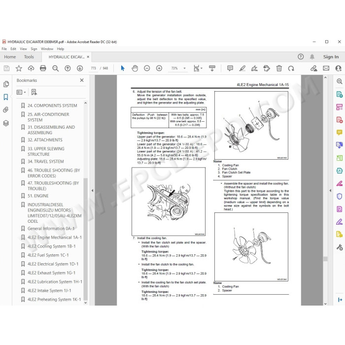Screen dimensions: 345x345
Task: Open the Protect shield tool
Action: pos(340,196)
